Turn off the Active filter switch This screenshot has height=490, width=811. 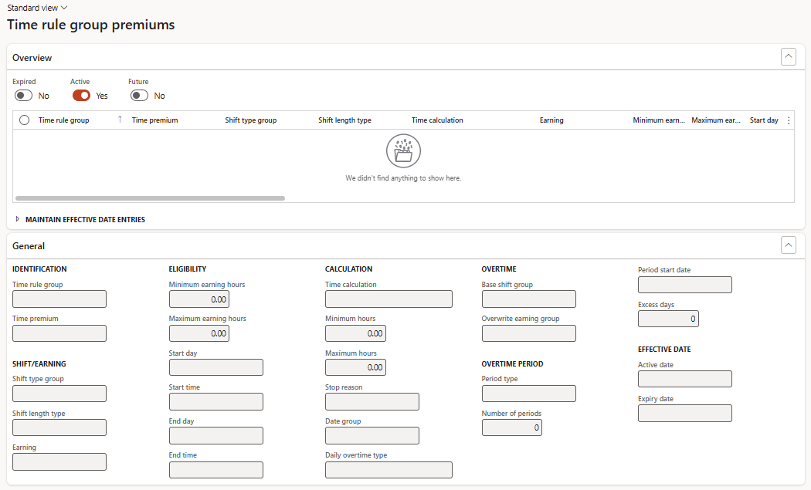click(x=81, y=96)
